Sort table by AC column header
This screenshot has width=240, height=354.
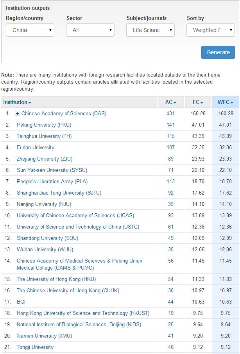click(x=170, y=102)
